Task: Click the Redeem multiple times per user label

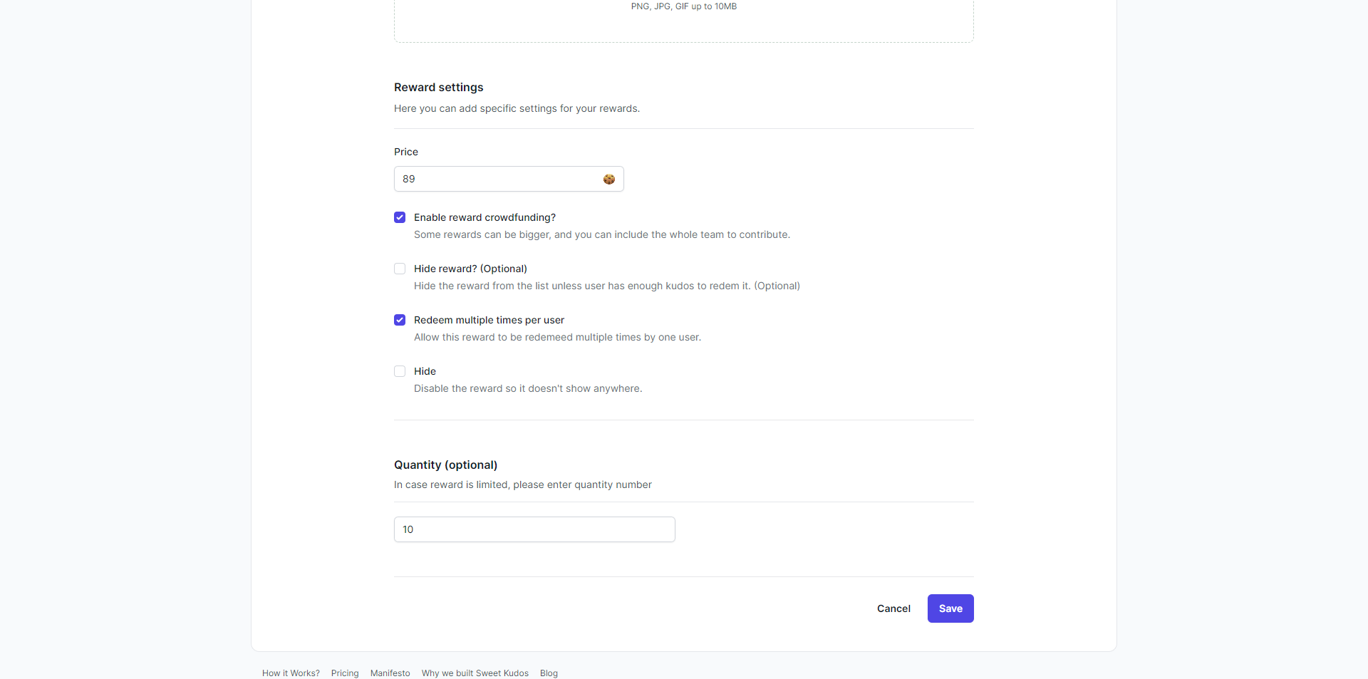Action: point(489,320)
